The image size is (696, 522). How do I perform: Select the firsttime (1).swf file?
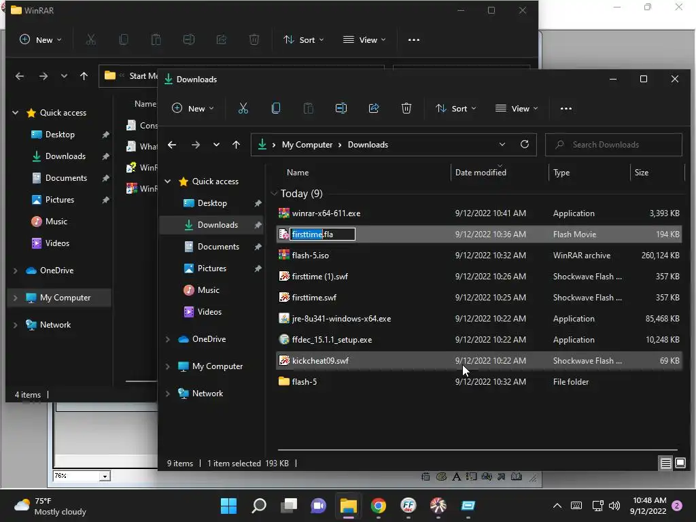point(320,277)
